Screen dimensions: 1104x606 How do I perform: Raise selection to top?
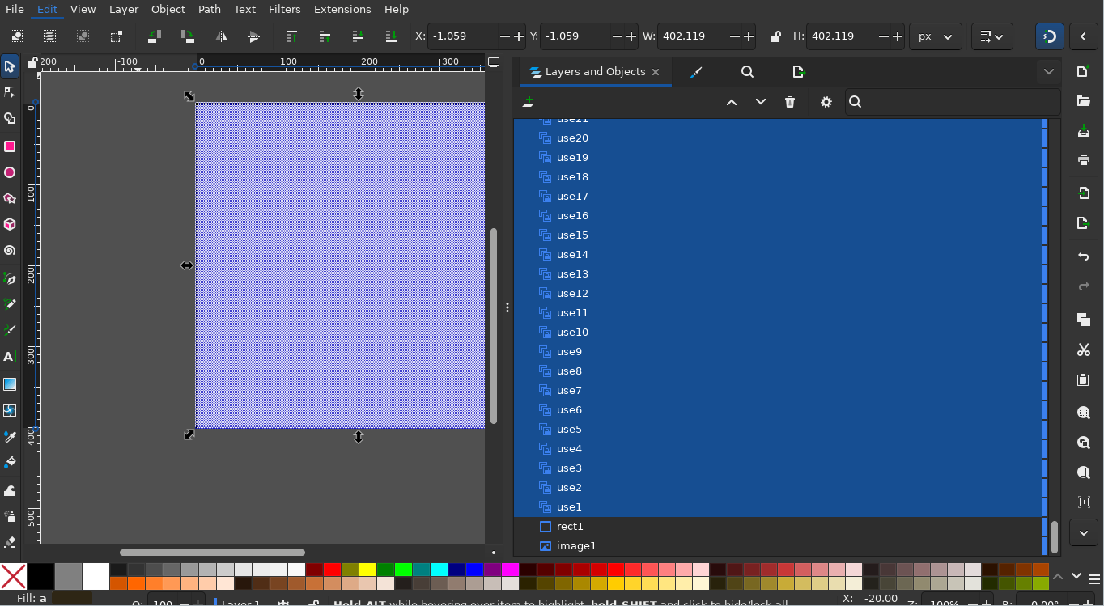point(292,36)
